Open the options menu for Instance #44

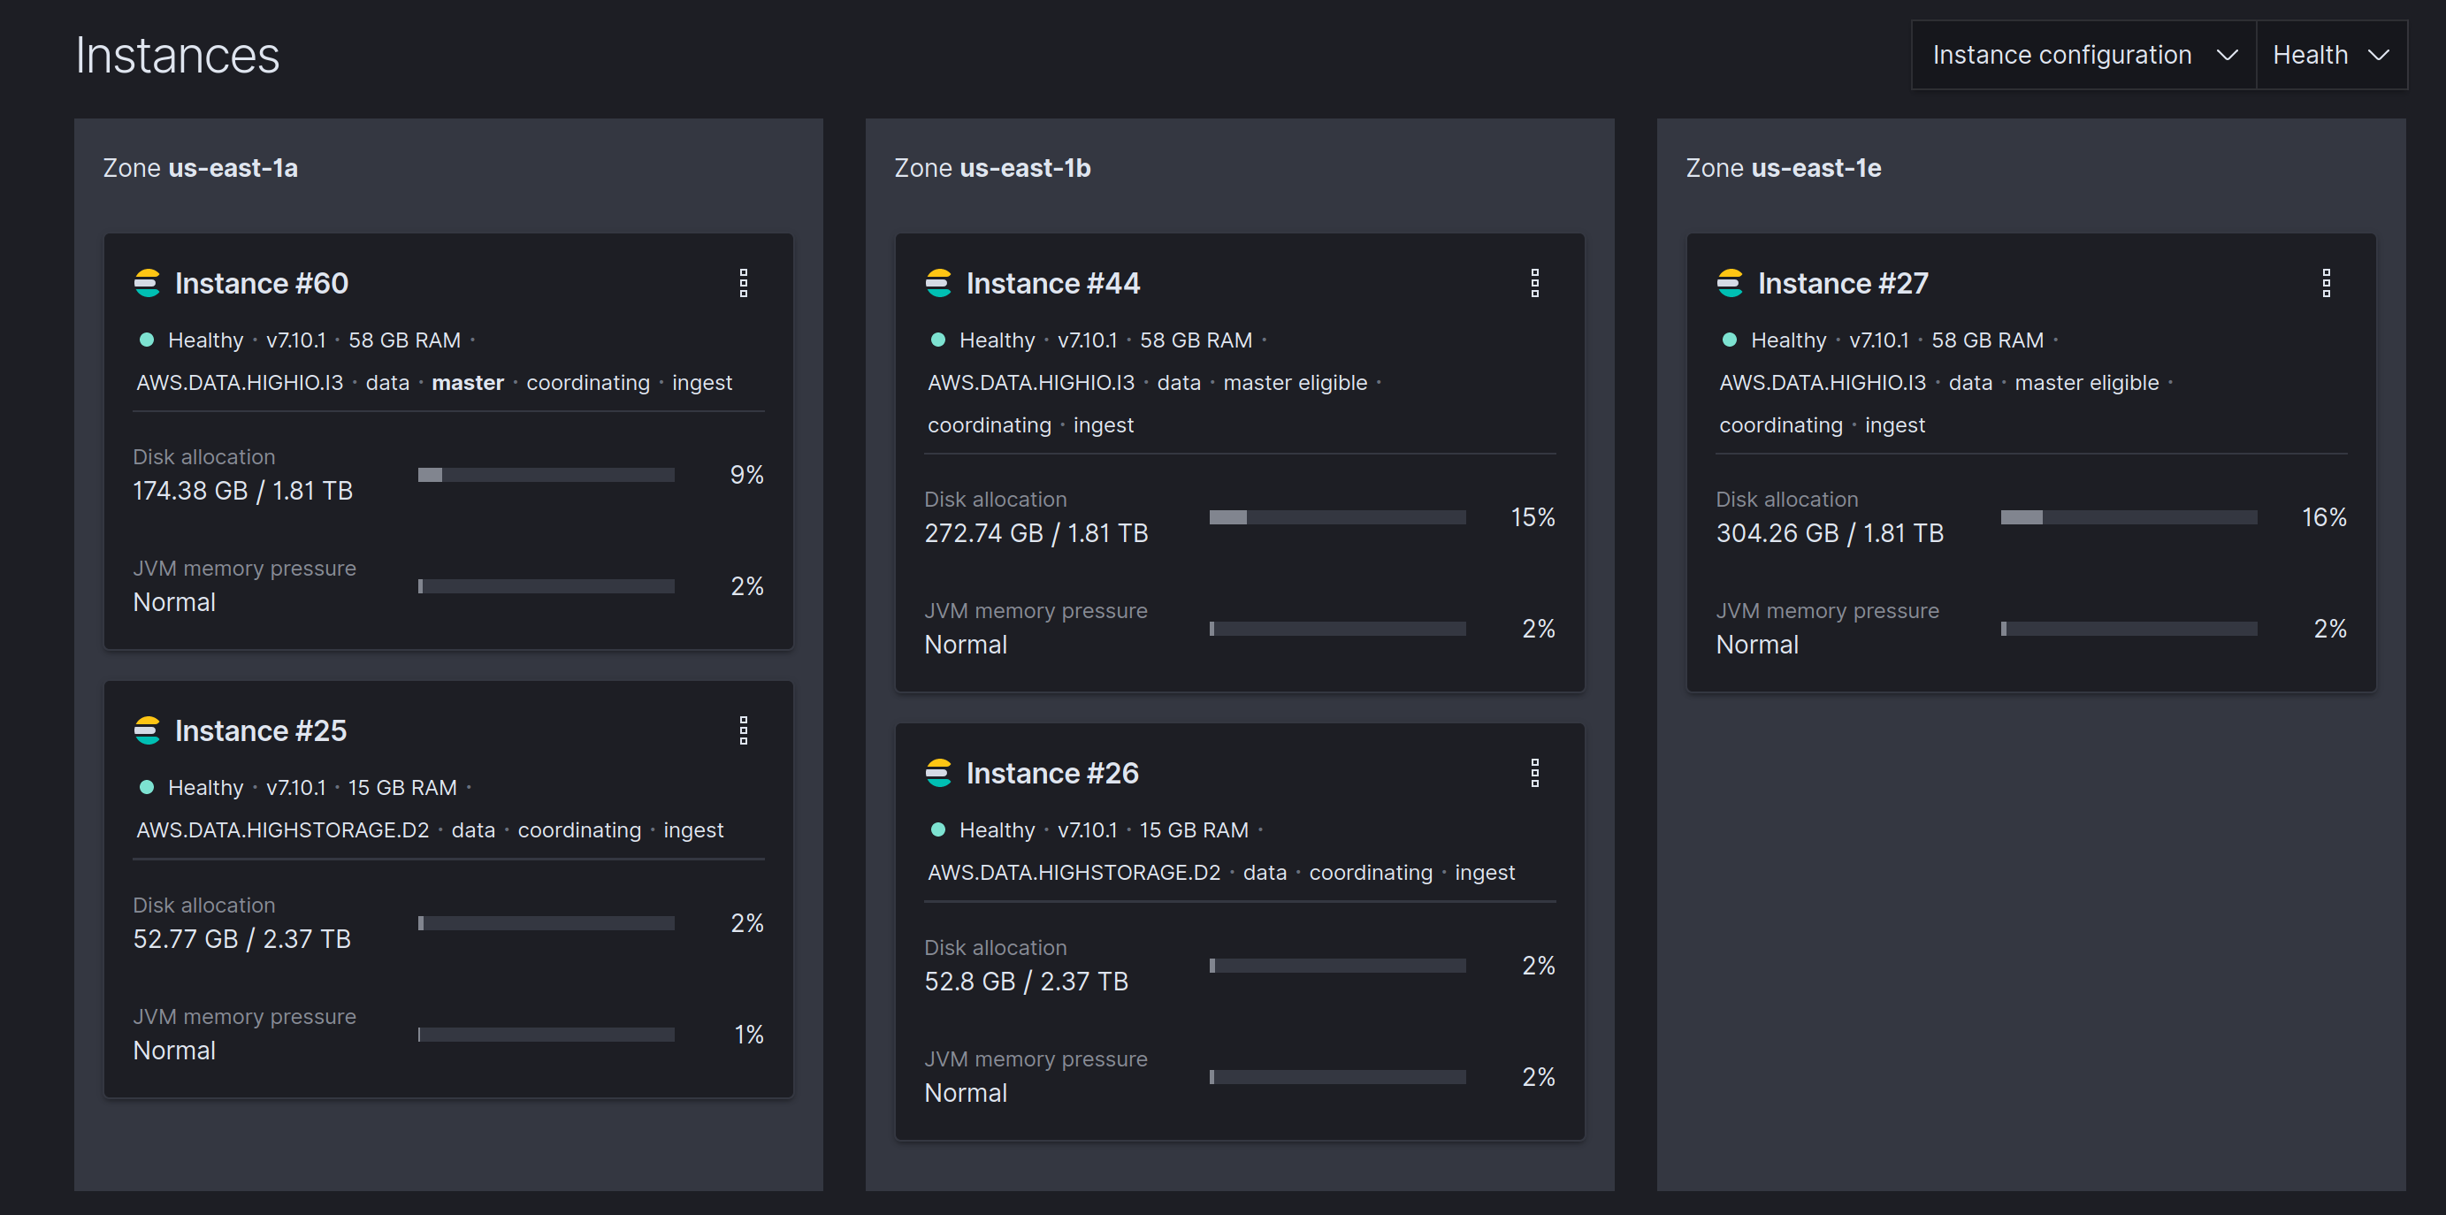(x=1534, y=283)
